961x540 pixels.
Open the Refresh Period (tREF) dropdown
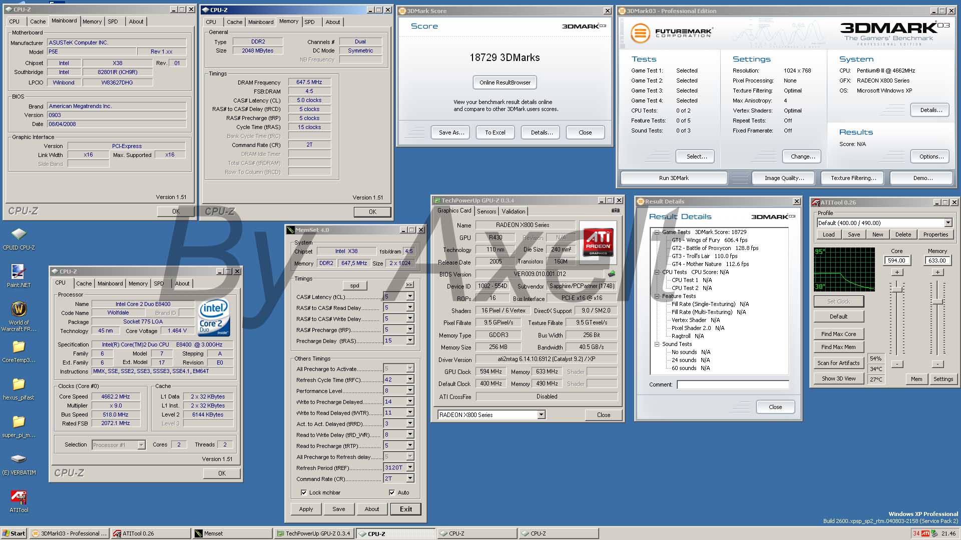[410, 467]
